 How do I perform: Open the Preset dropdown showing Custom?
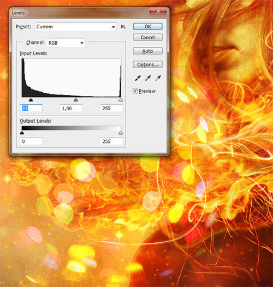coord(75,27)
